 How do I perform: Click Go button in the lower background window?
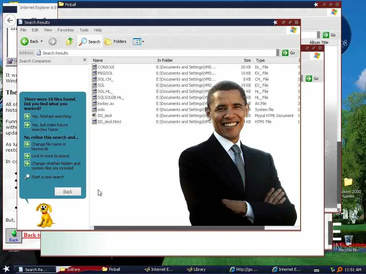[312, 78]
